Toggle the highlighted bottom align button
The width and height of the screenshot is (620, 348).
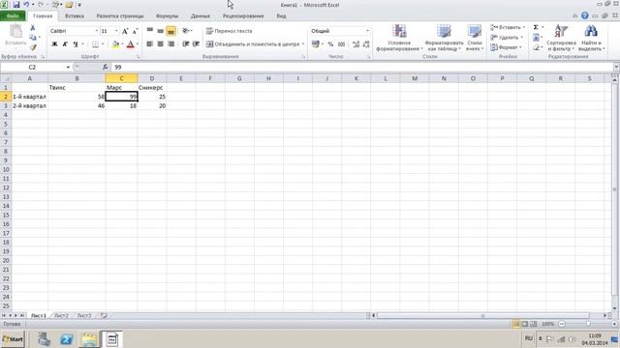coord(170,31)
